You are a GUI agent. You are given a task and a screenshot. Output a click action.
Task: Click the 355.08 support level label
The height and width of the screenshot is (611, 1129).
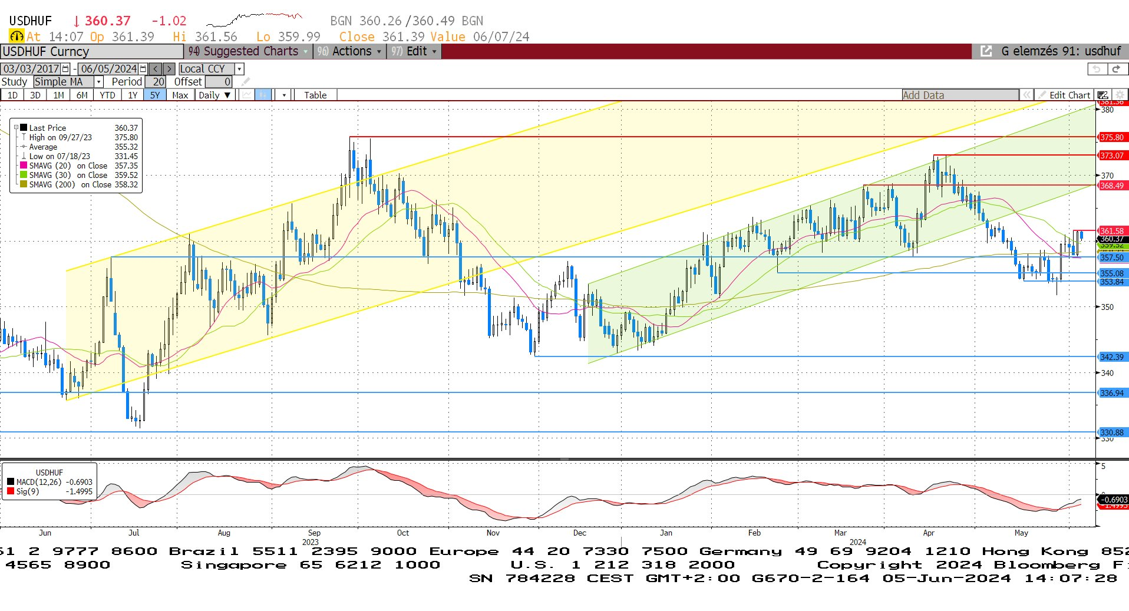click(1113, 273)
